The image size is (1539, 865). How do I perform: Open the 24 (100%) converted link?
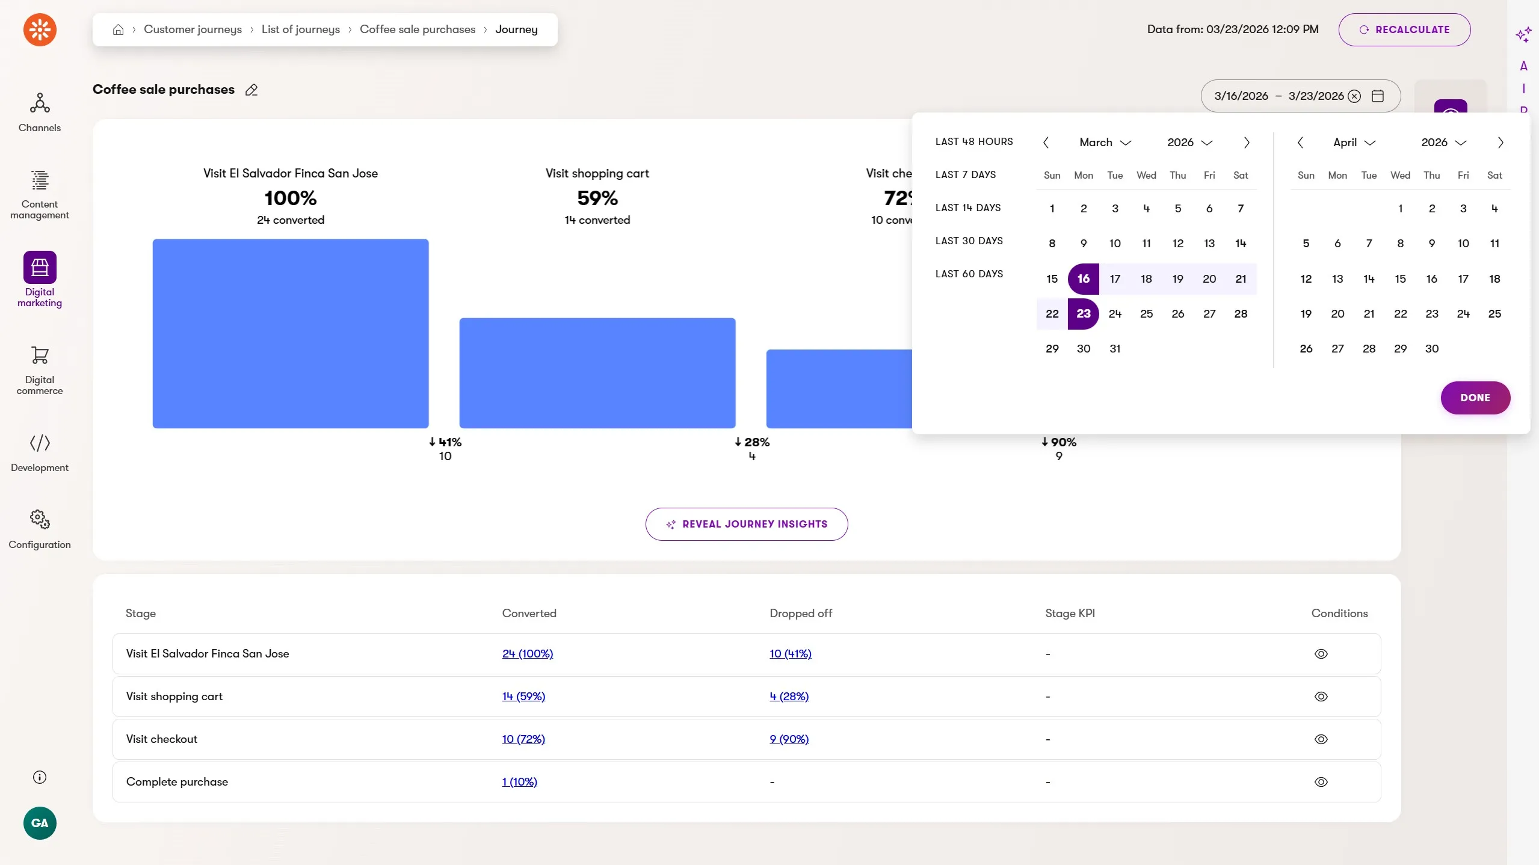[527, 654]
